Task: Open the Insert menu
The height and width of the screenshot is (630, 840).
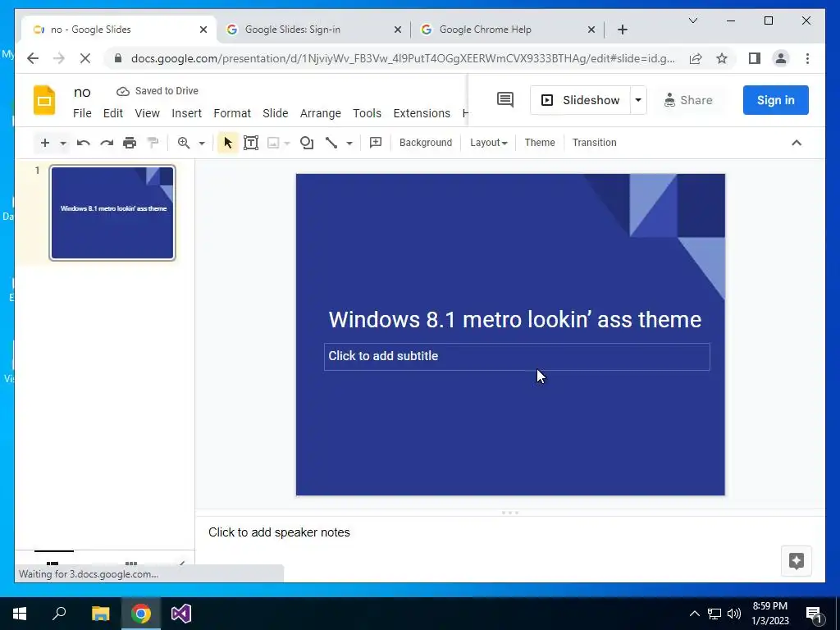Action: [x=186, y=113]
